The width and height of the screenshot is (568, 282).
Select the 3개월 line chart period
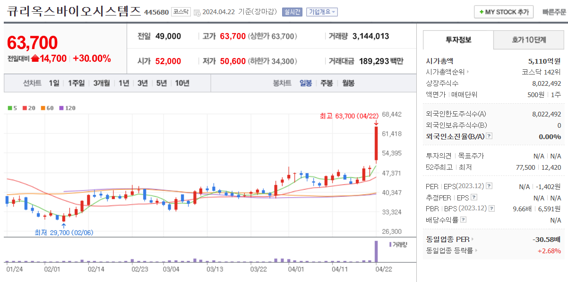point(102,83)
